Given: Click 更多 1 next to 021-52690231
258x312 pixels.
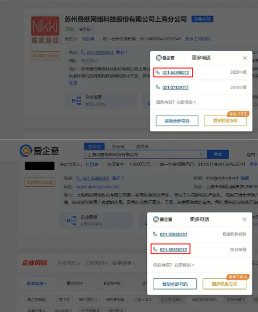Looking at the screenshot, I should [x=118, y=178].
